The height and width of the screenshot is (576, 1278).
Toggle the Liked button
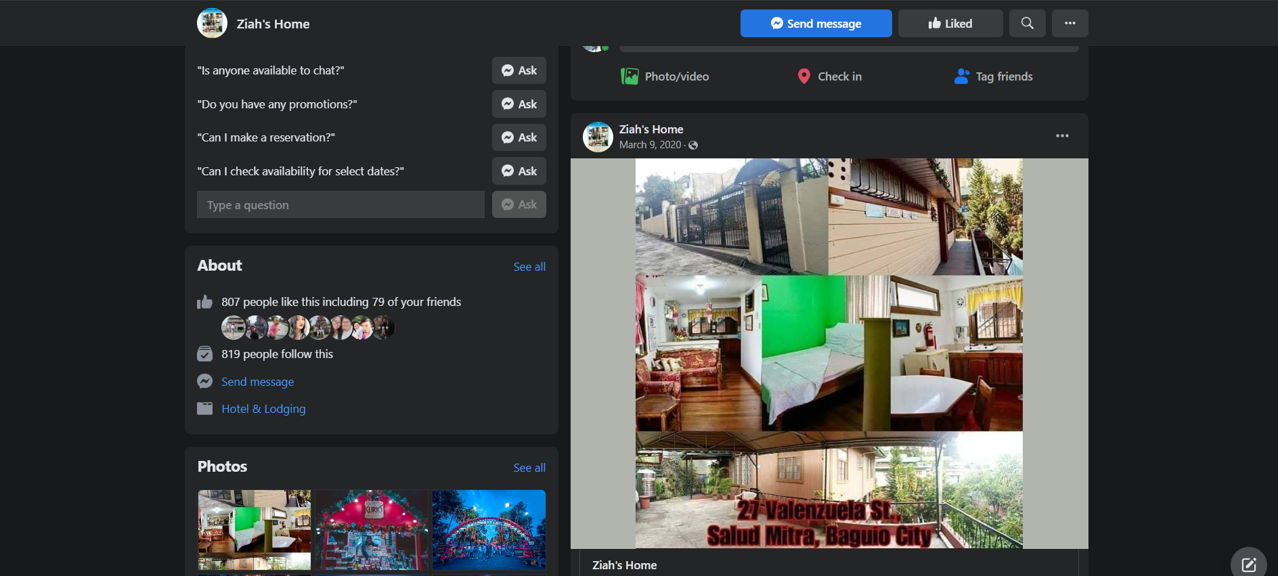click(950, 23)
